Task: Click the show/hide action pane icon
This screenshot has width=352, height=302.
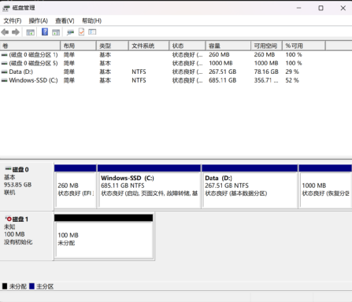Action: 56,32
